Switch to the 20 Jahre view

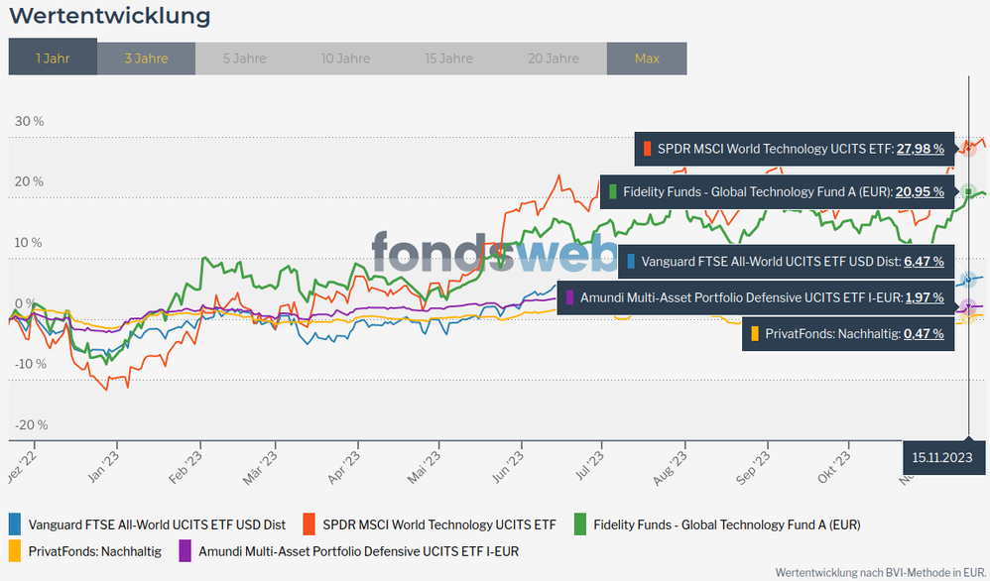(x=554, y=58)
